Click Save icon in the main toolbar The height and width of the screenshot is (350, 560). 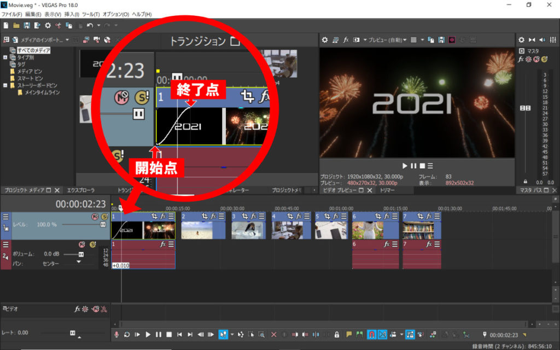pos(26,25)
